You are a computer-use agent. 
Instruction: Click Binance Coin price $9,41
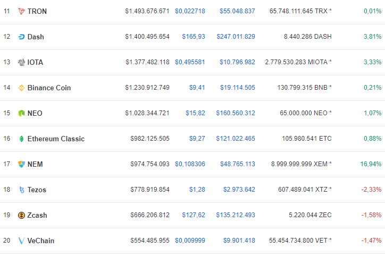(x=197, y=88)
